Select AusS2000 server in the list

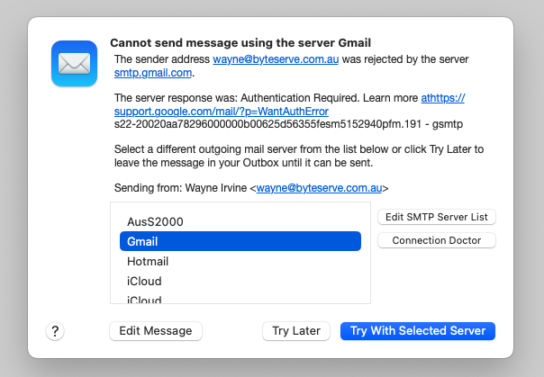point(240,221)
